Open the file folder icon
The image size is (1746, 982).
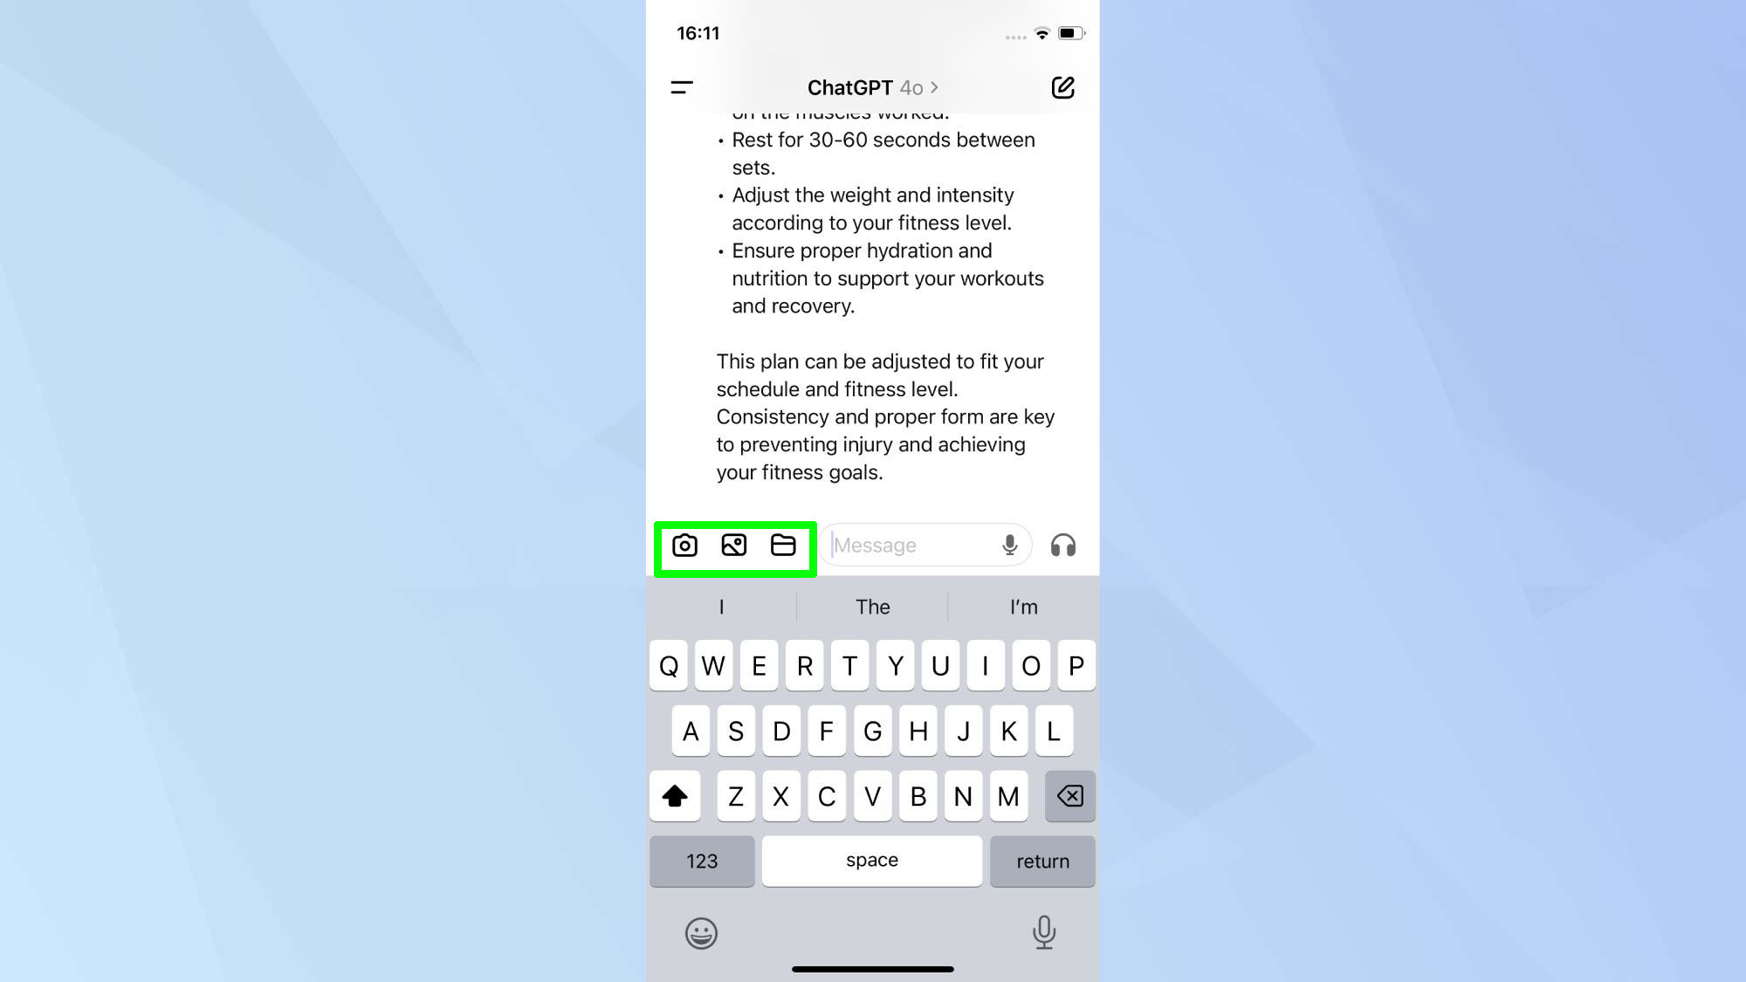(x=783, y=546)
